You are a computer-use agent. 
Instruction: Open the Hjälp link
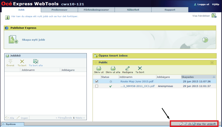tap(215, 5)
